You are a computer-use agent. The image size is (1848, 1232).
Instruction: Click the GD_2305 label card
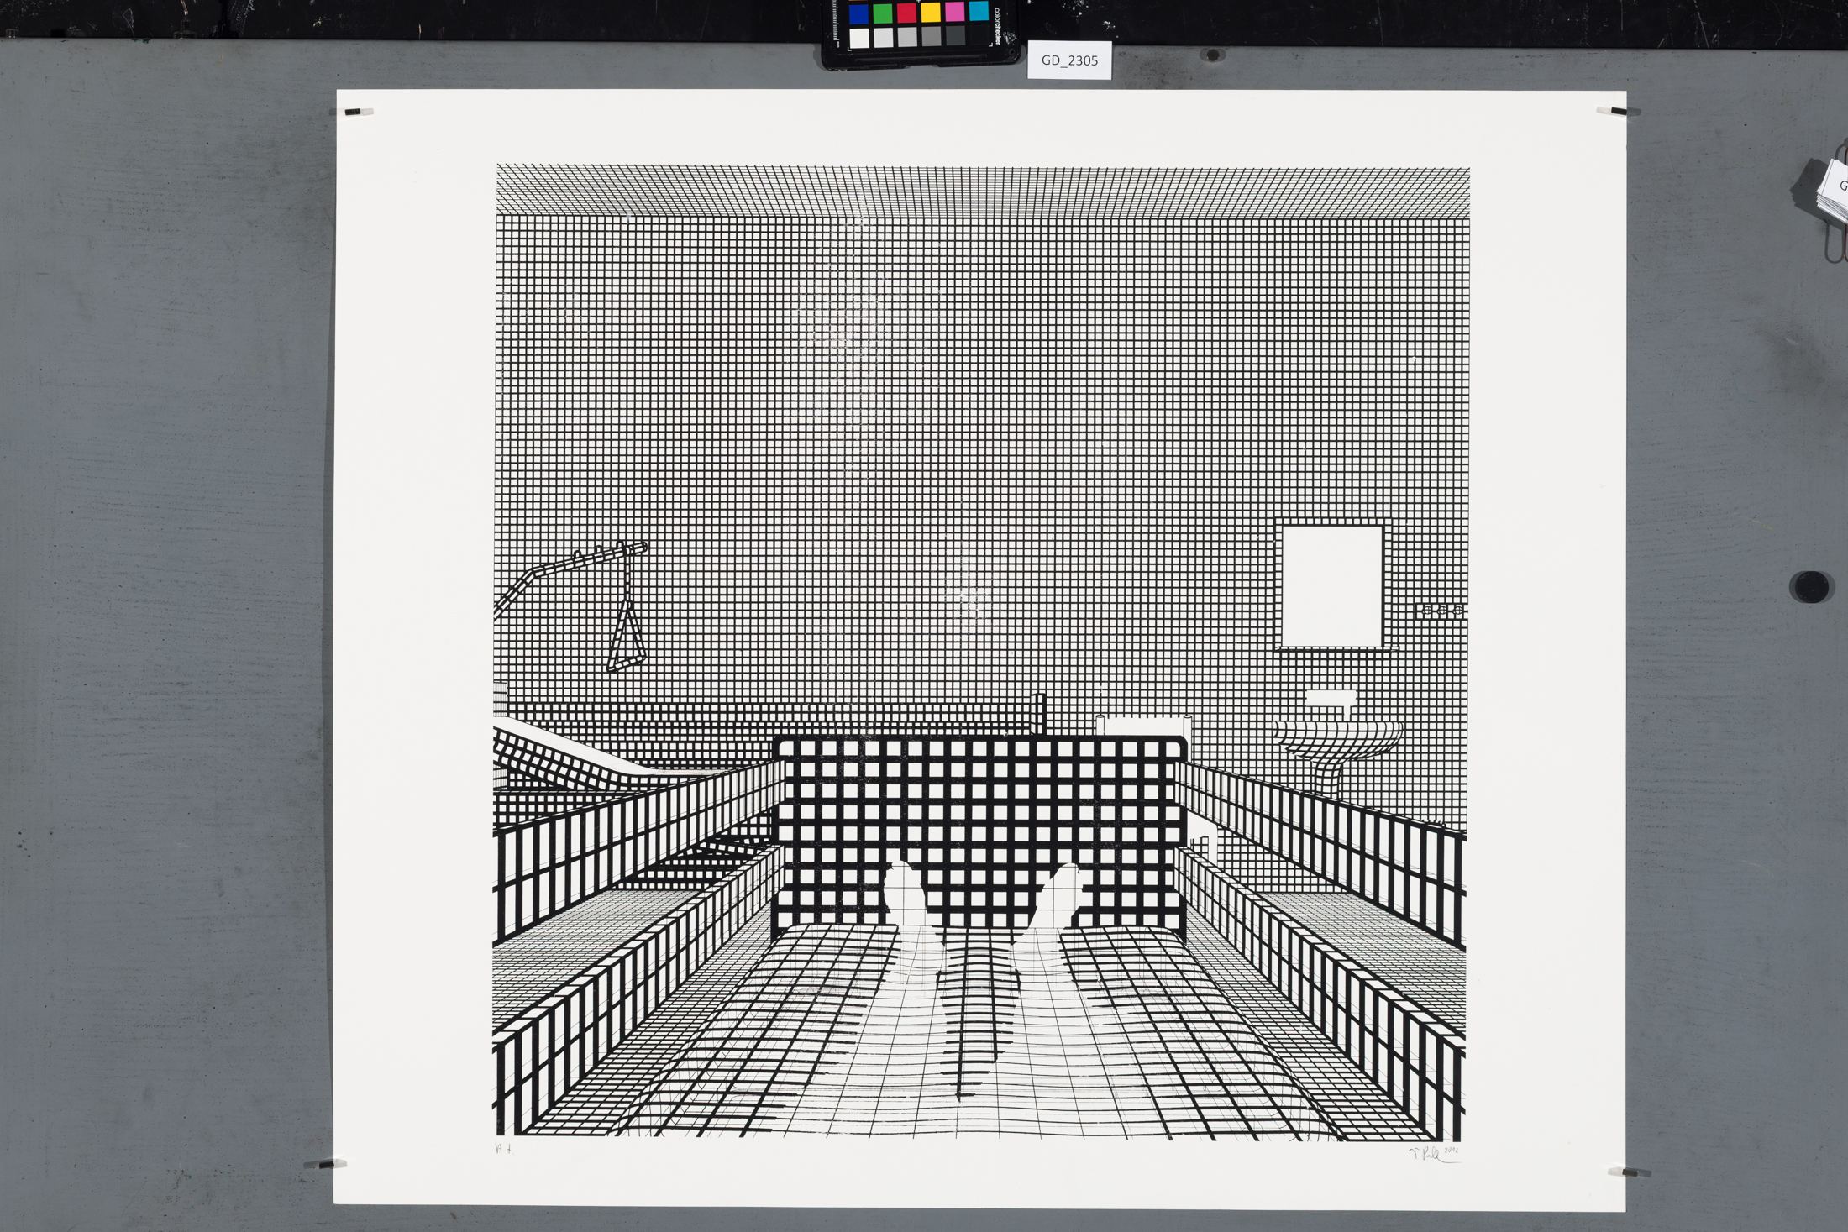(x=1069, y=60)
